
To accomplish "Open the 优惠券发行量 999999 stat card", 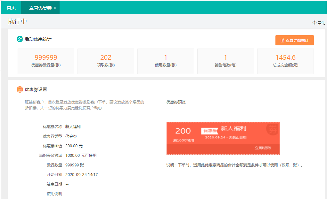I will [45, 61].
